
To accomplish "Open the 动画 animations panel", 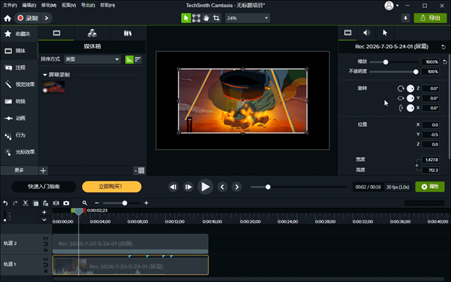I will [19, 118].
